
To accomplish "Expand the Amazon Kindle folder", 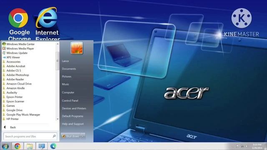I will 14,88.
